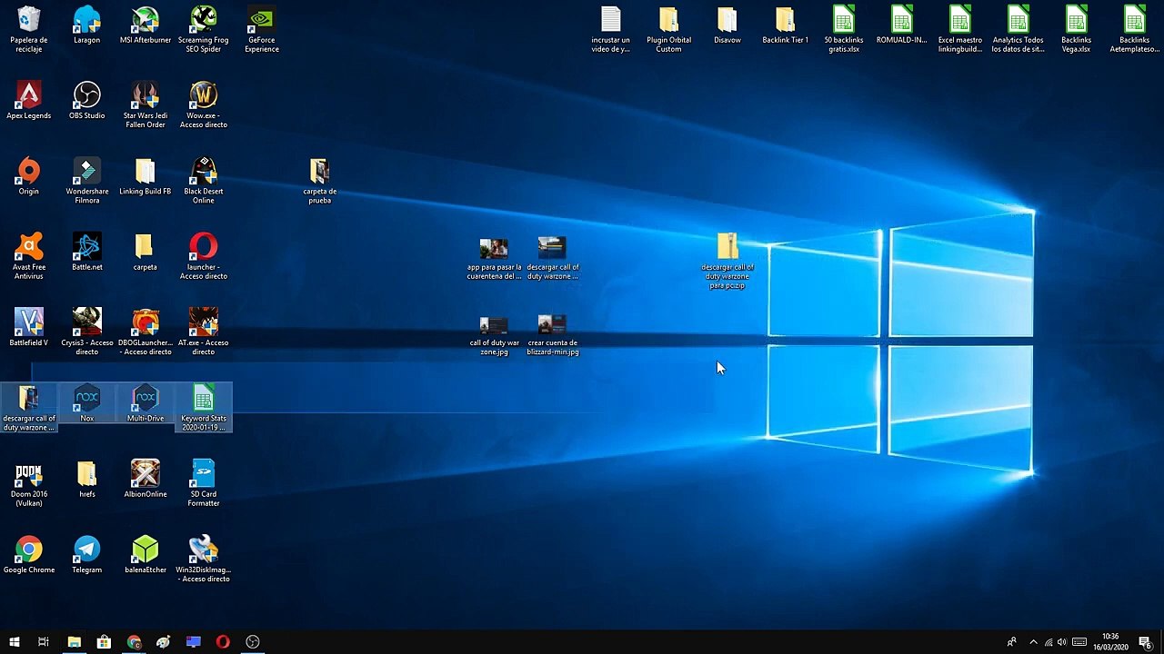
Task: Select the GeForce Experience icon
Action: [262, 30]
